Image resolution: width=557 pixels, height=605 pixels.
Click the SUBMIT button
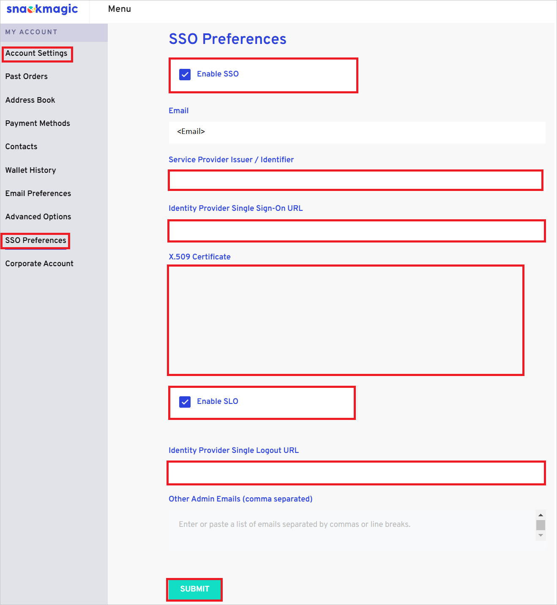[x=194, y=589]
